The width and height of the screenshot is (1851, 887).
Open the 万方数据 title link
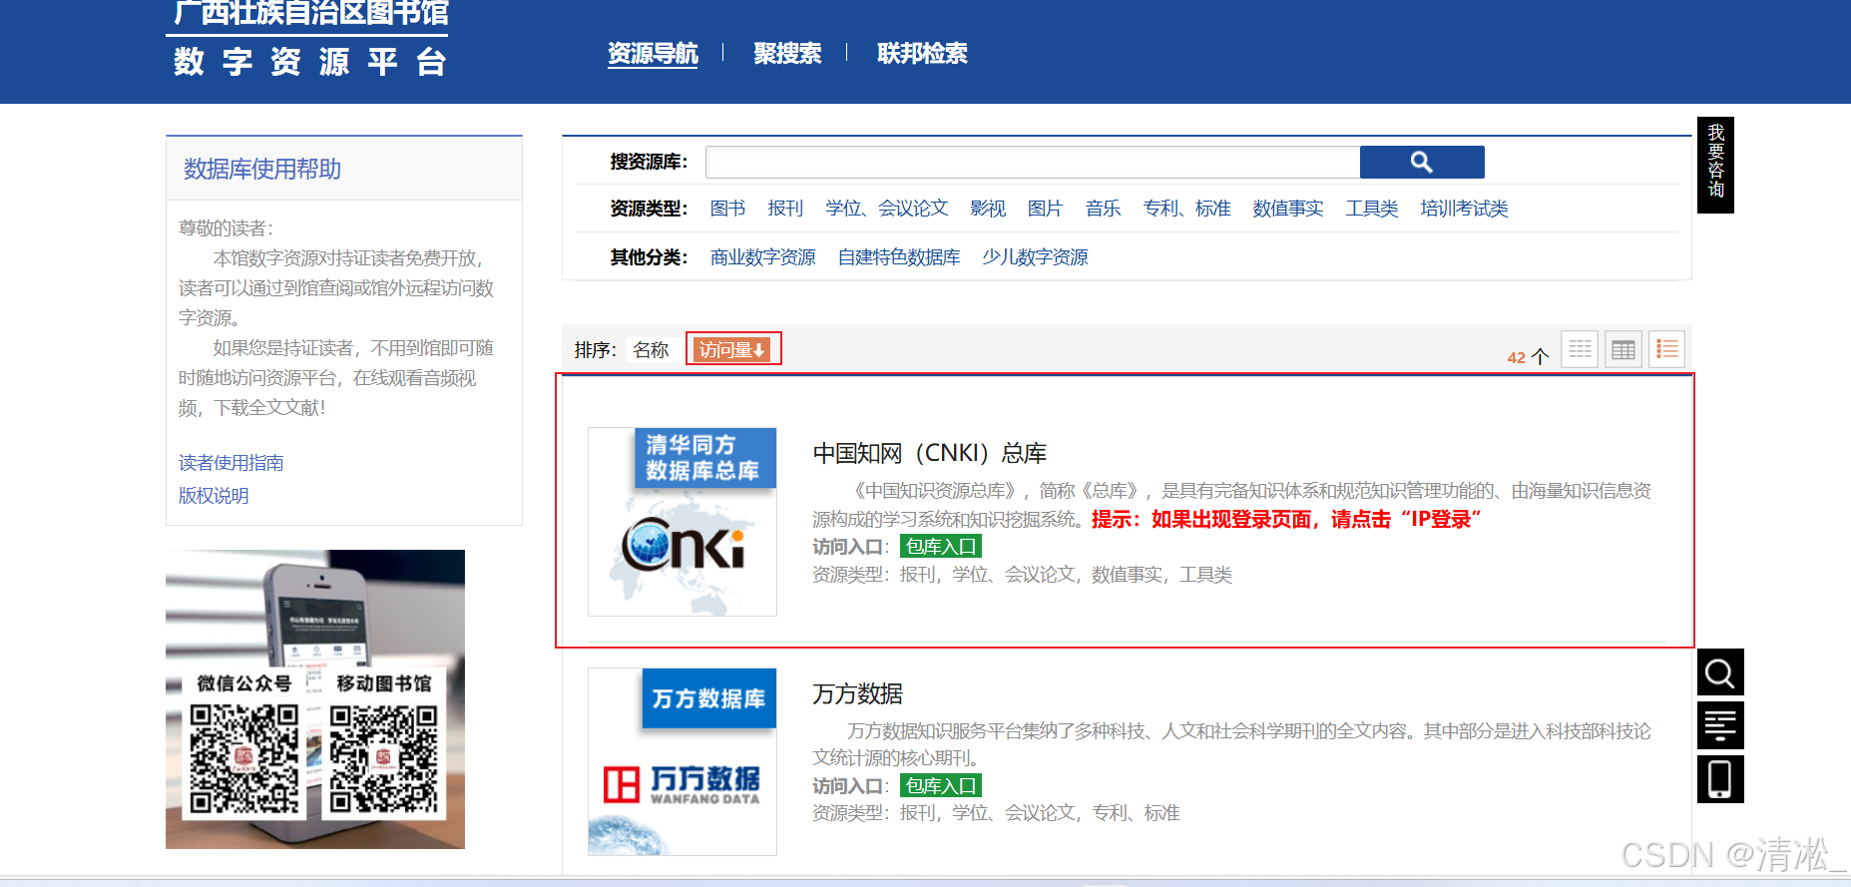click(857, 693)
